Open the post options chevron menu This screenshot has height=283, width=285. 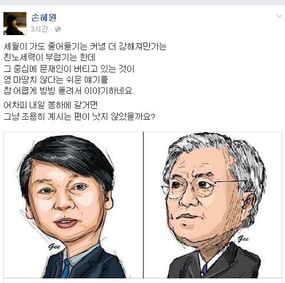click(x=279, y=16)
